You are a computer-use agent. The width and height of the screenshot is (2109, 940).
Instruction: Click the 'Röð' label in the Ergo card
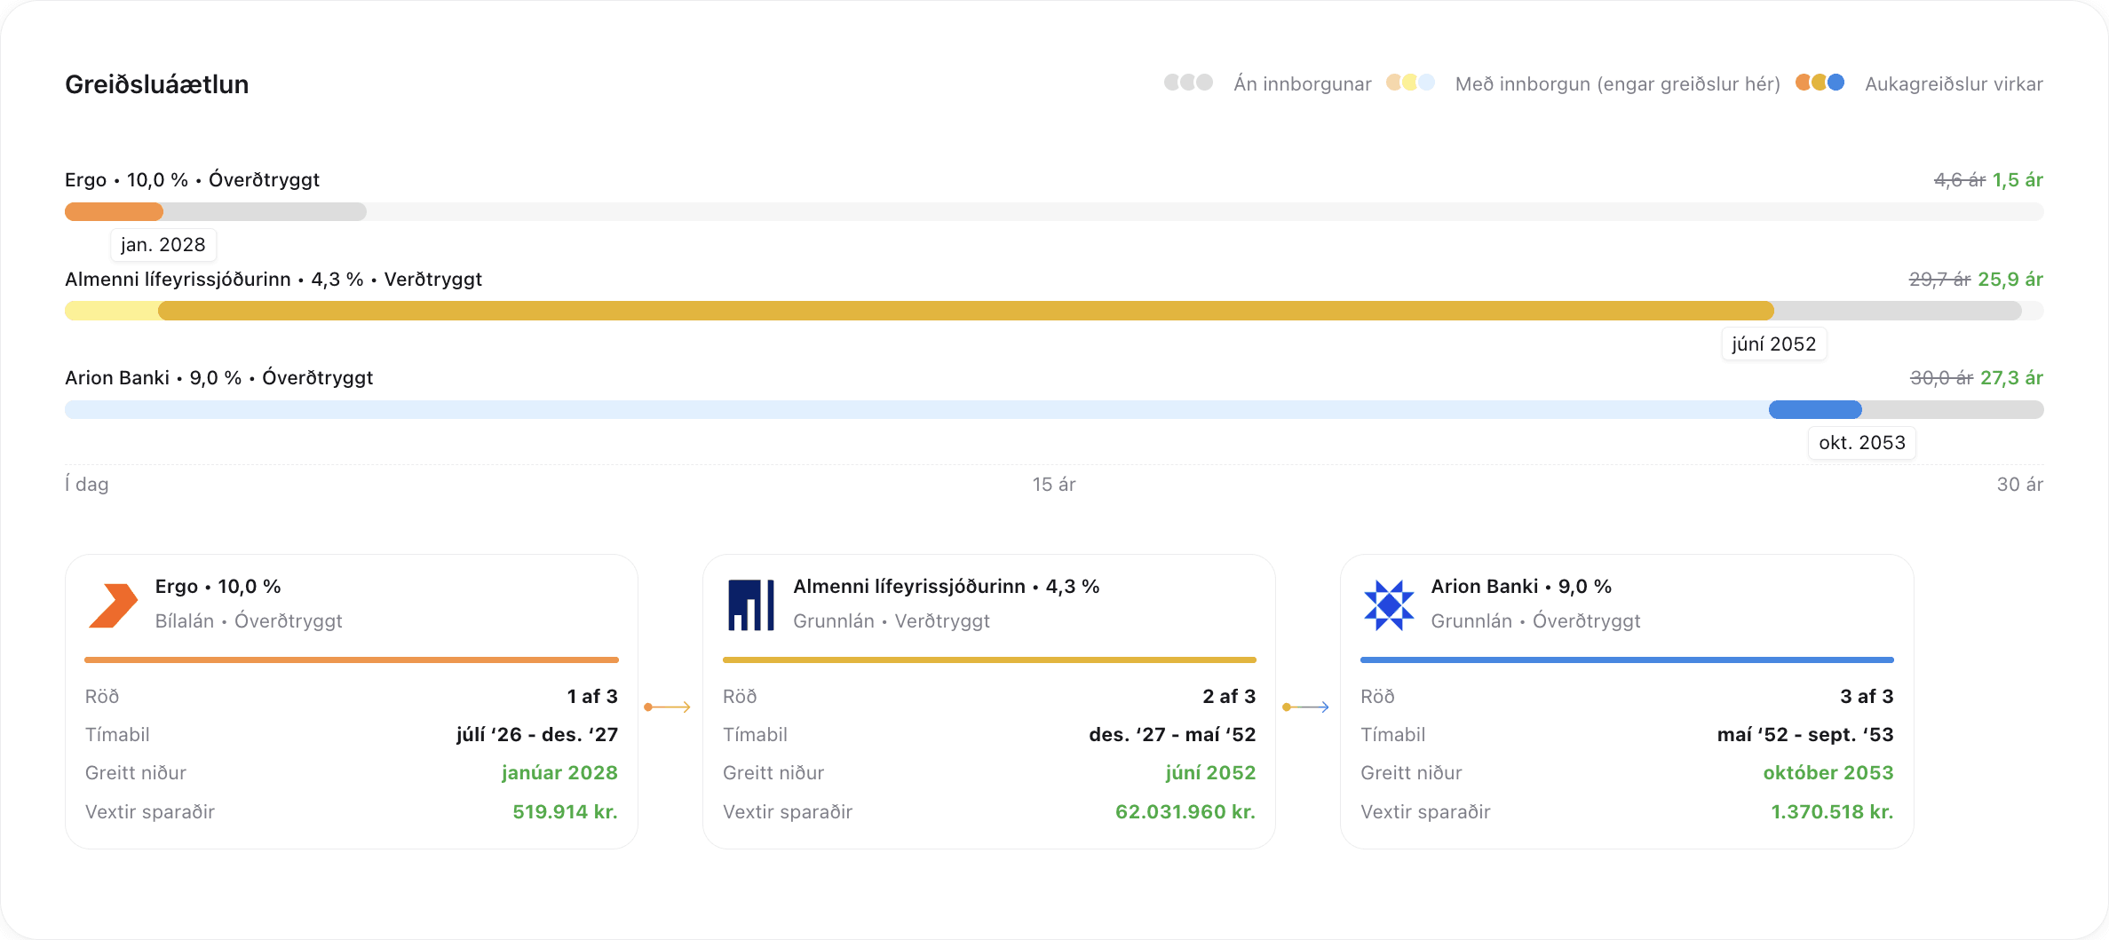[x=102, y=697]
